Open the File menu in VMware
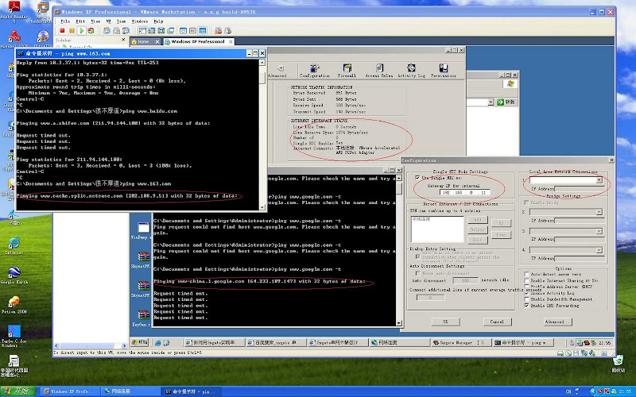636x397 pixels. [x=65, y=21]
